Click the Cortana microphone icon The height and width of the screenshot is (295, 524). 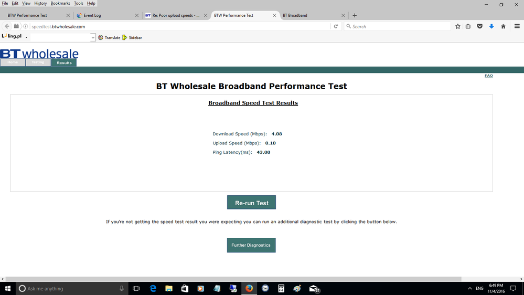122,288
